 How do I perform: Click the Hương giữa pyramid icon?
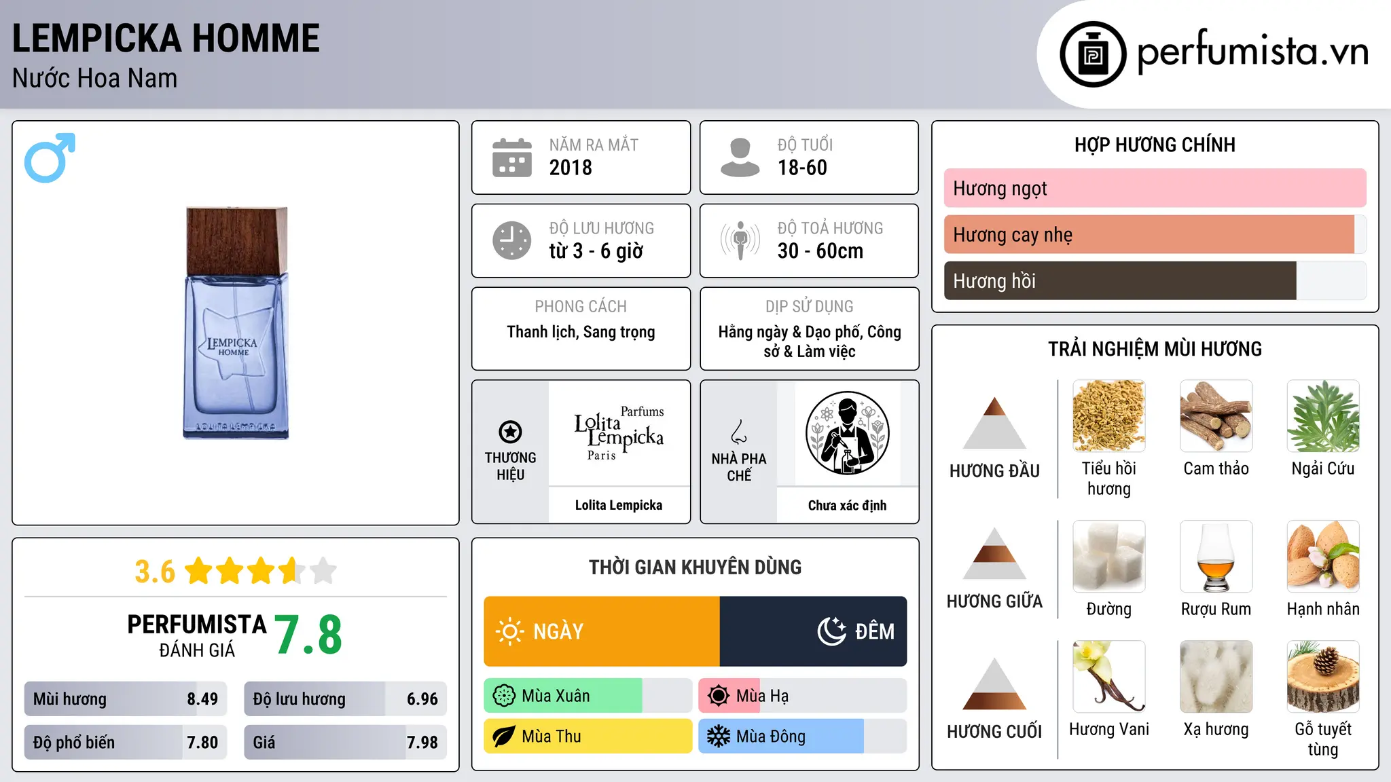tap(994, 553)
